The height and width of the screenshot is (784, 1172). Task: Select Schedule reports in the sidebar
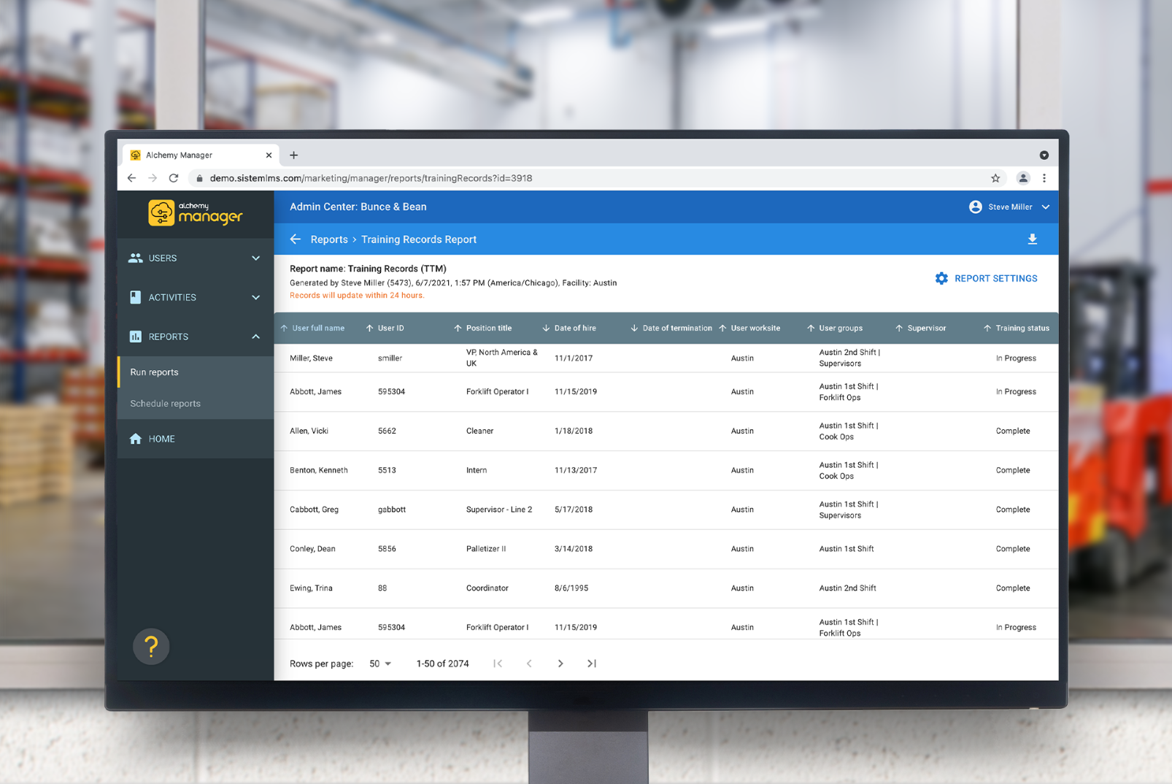pos(166,404)
